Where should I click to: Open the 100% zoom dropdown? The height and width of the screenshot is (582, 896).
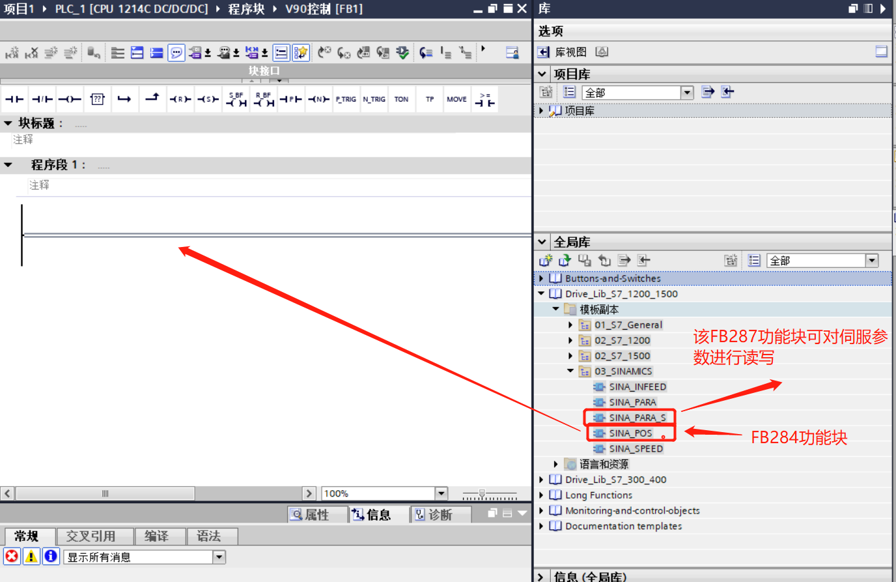pyautogui.click(x=441, y=493)
